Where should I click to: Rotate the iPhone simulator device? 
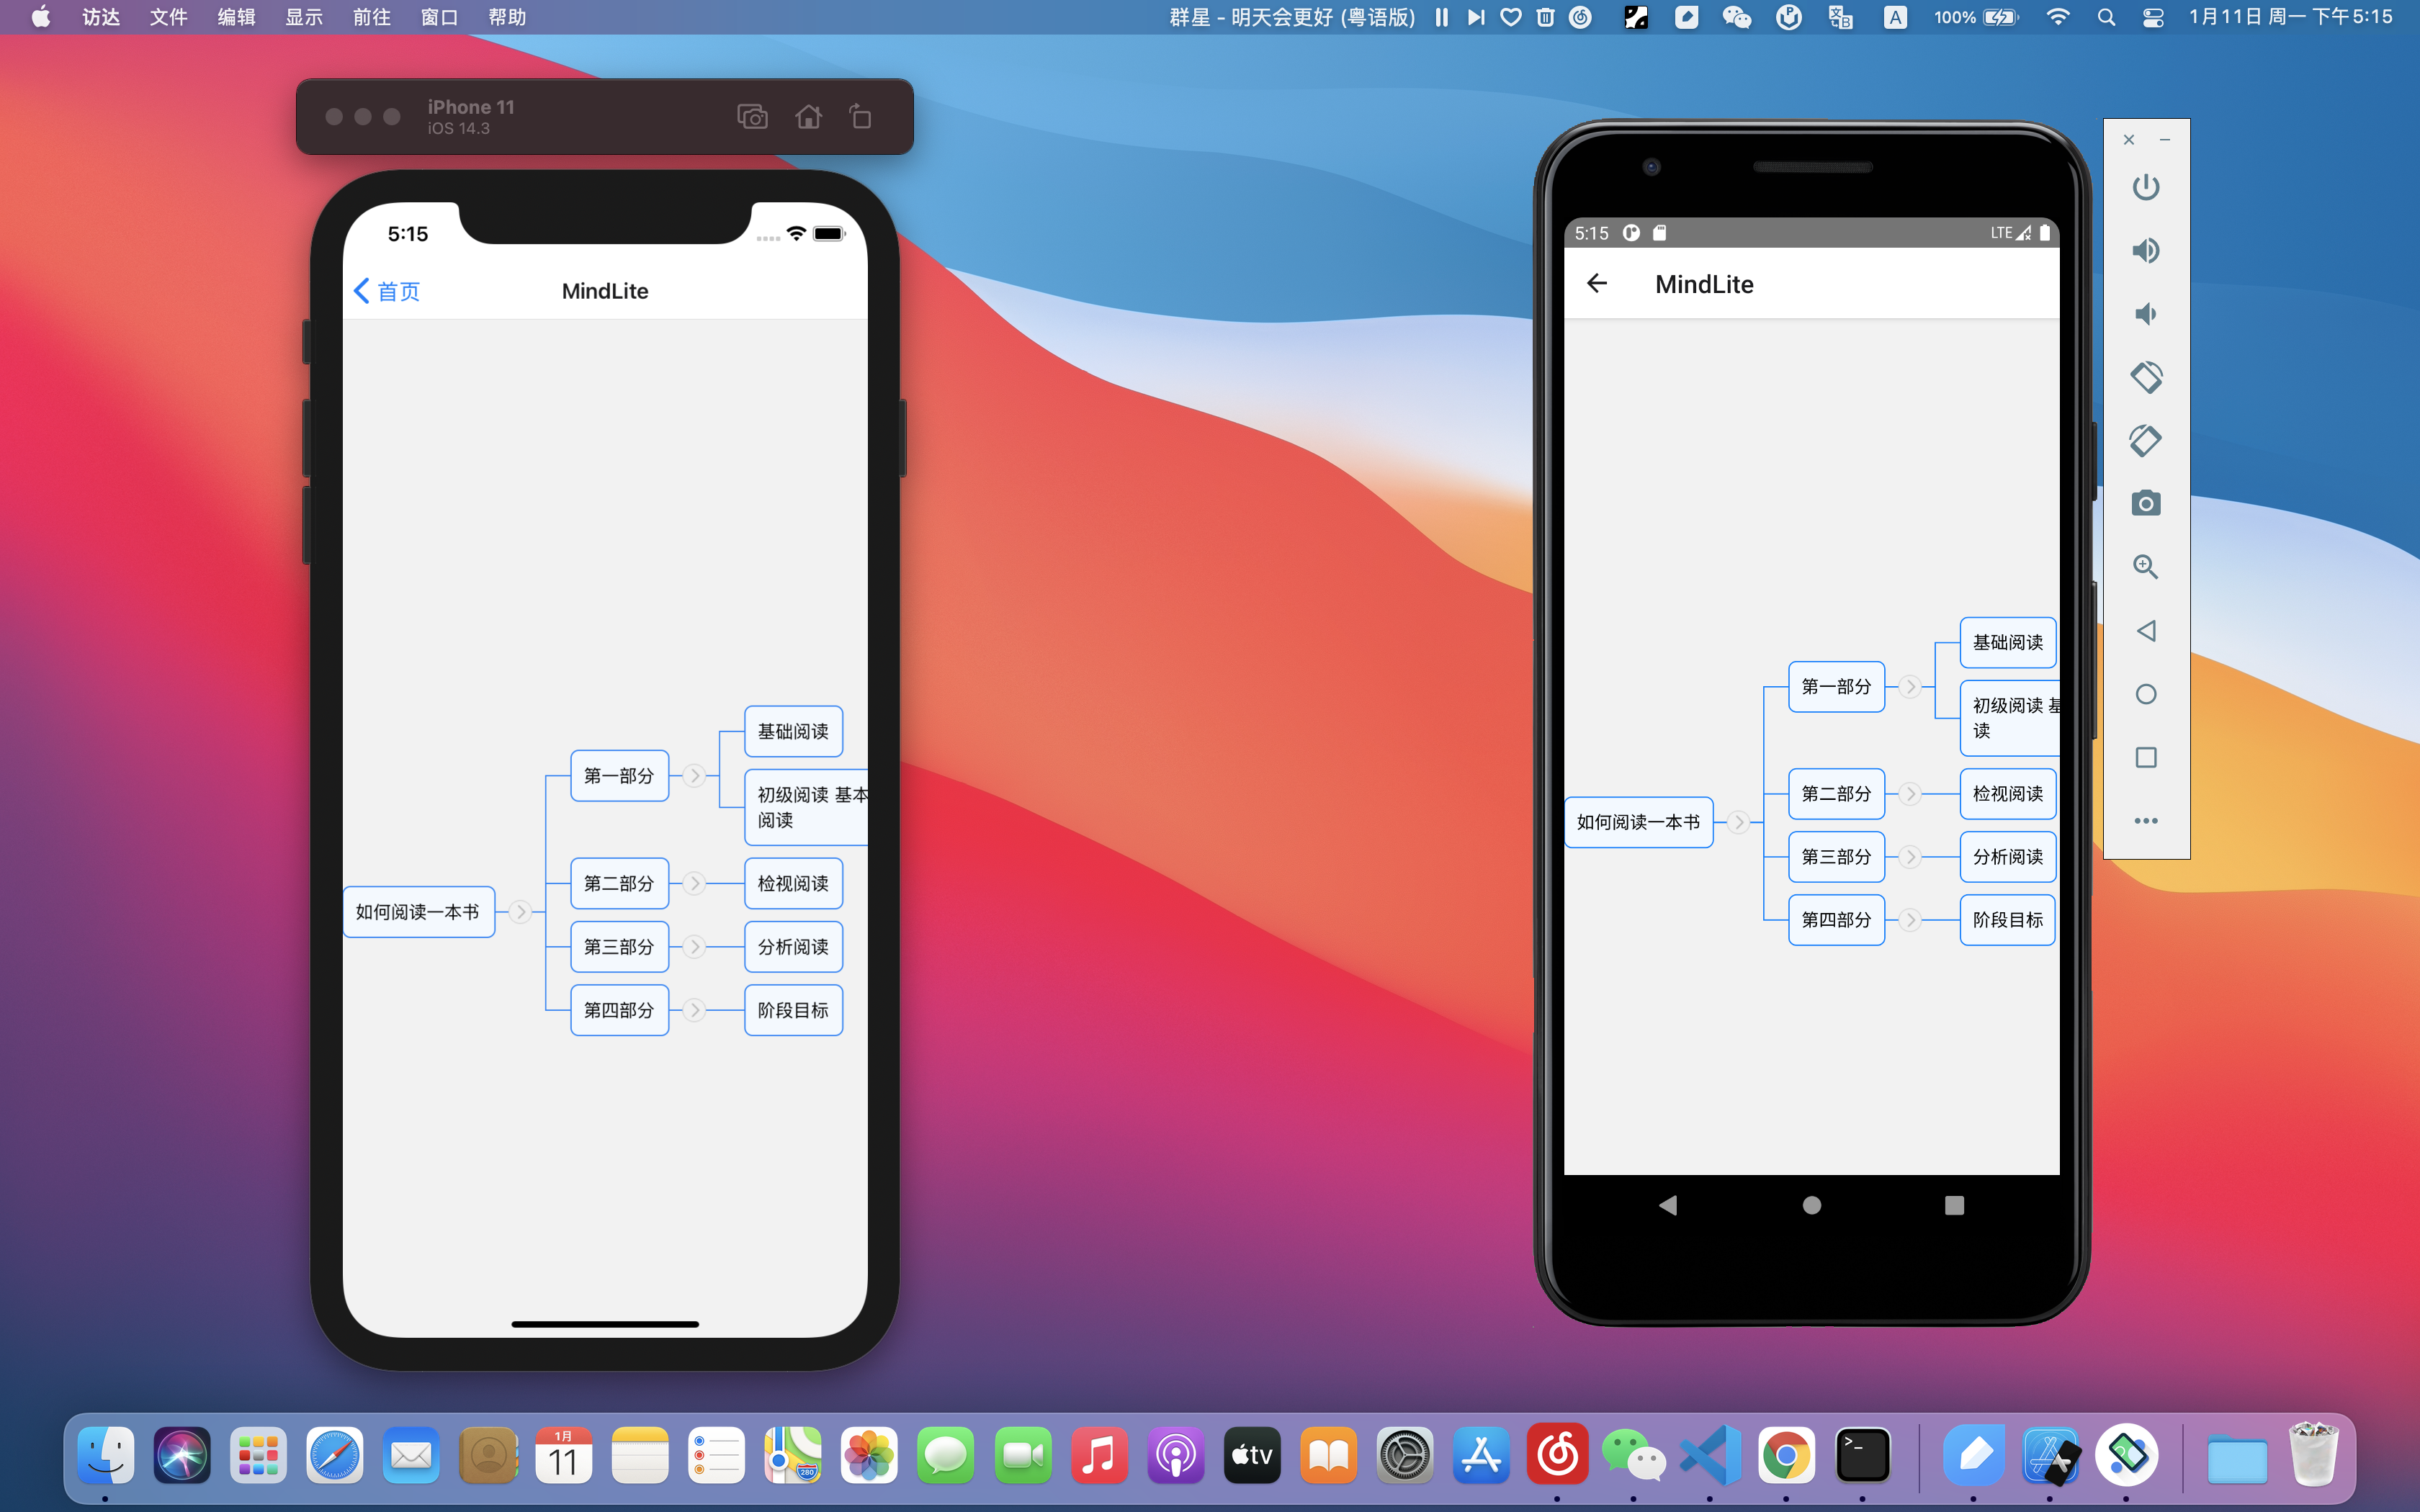pos(860,117)
